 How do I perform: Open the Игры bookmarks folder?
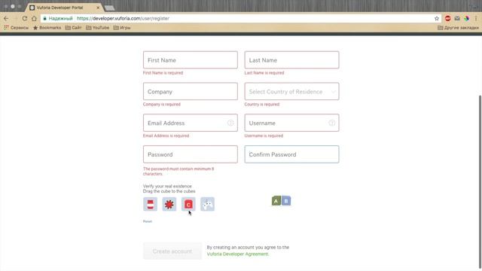click(122, 28)
